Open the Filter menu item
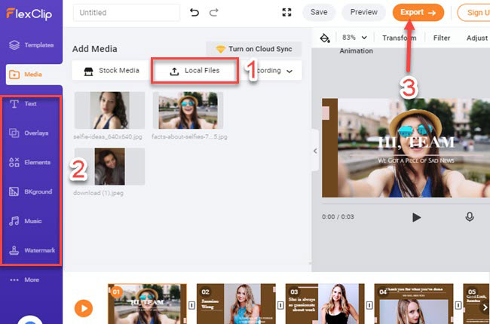Viewport: 490px width, 324px height. pyautogui.click(x=442, y=38)
